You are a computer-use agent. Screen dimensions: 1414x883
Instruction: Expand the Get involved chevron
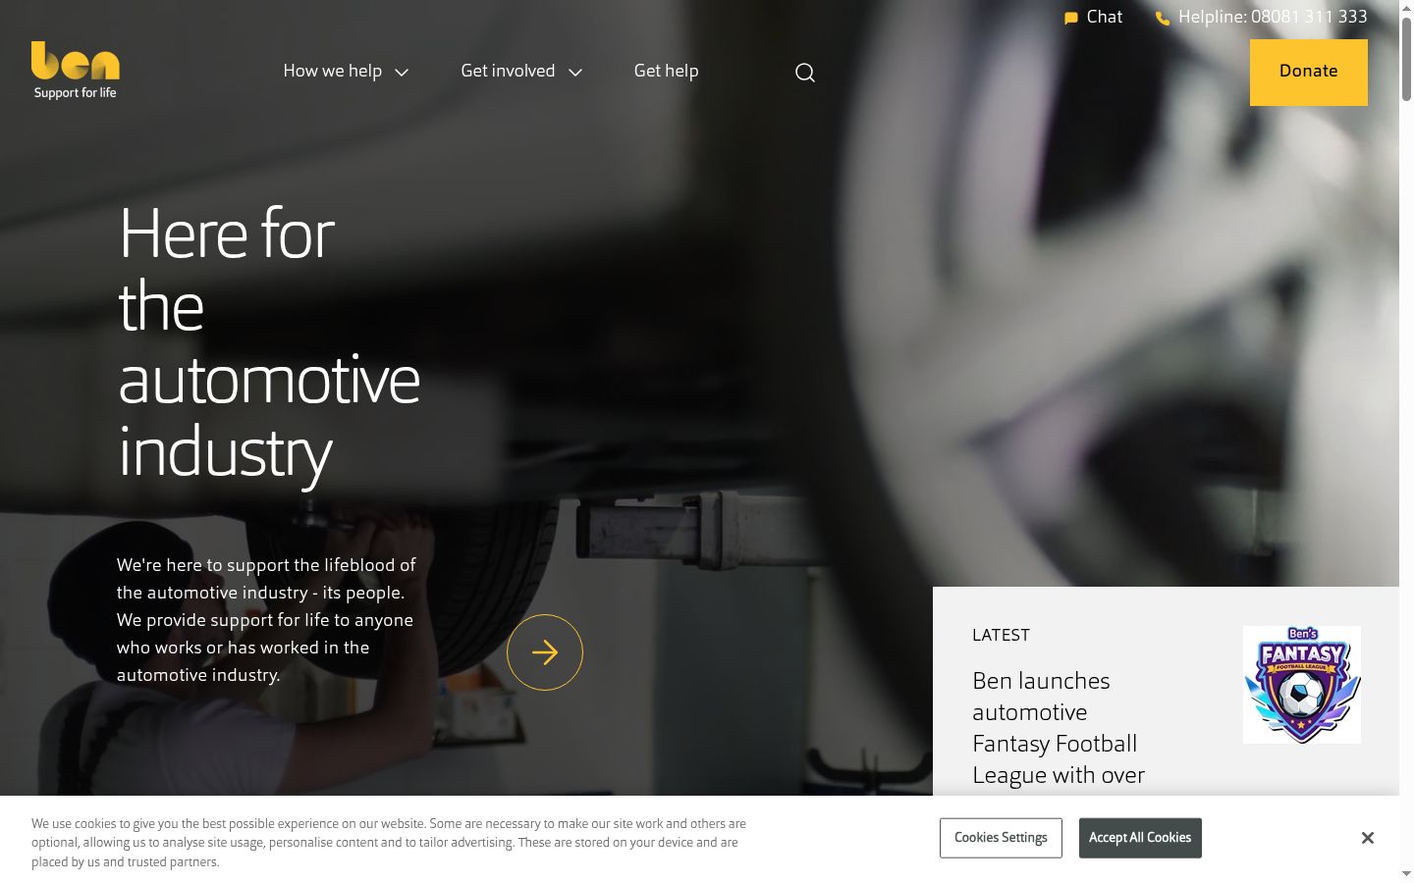575,72
